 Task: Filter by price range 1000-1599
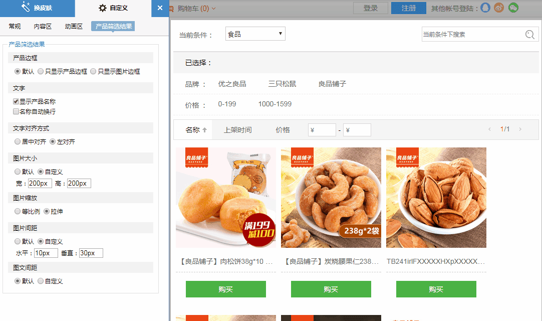pos(275,104)
